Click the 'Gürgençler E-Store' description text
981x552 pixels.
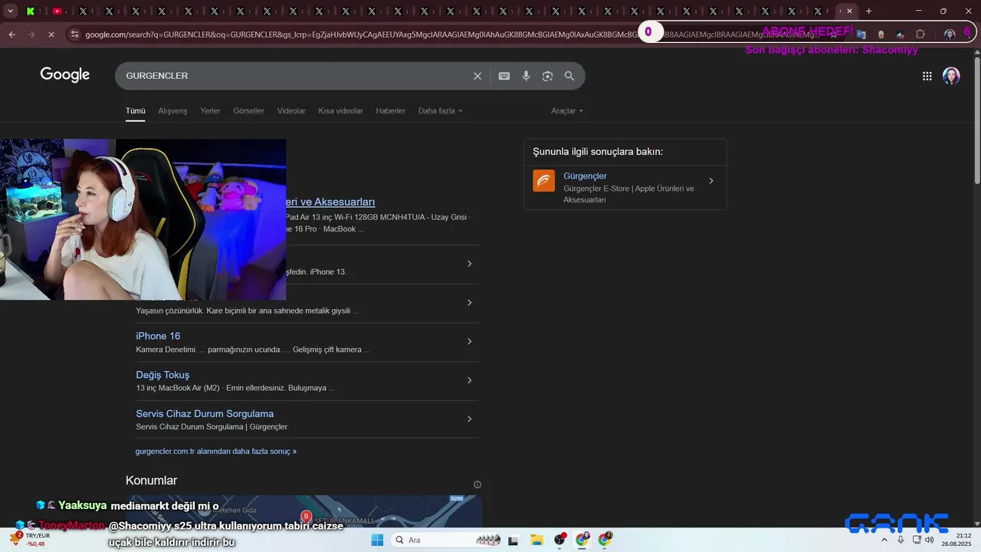click(x=628, y=194)
